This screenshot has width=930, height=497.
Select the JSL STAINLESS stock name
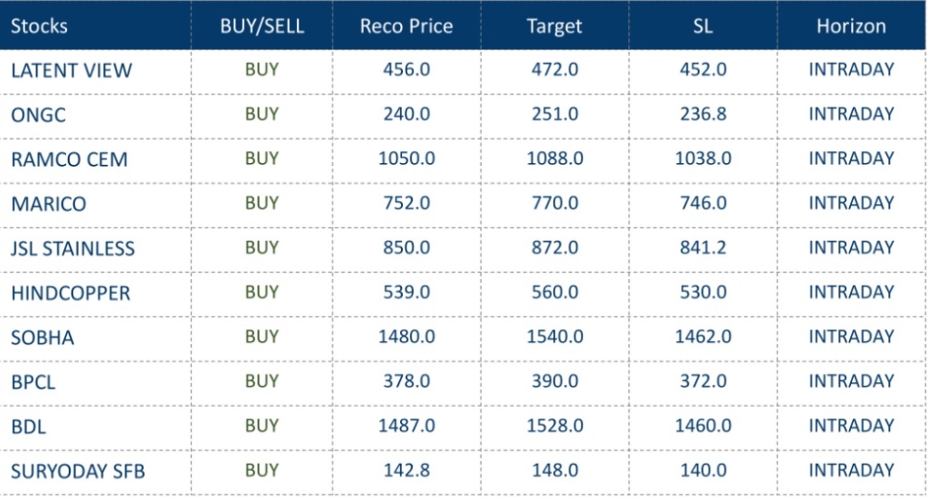tap(72, 248)
